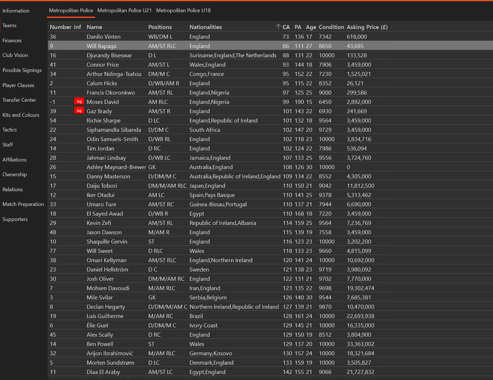The height and width of the screenshot is (380, 493).
Task: Open Ownership sidebar section
Action: (x=15, y=174)
